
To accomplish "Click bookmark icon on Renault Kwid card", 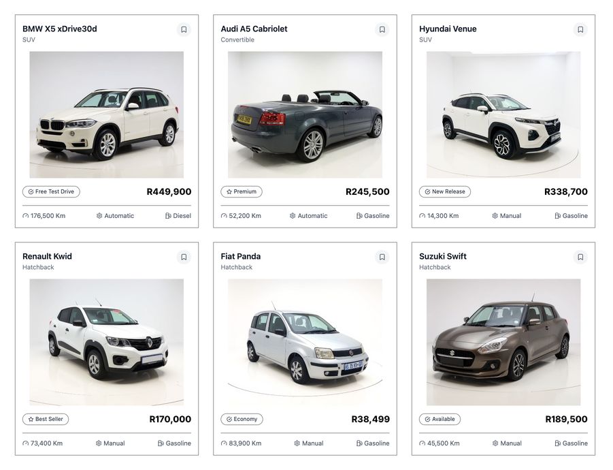I will [184, 257].
